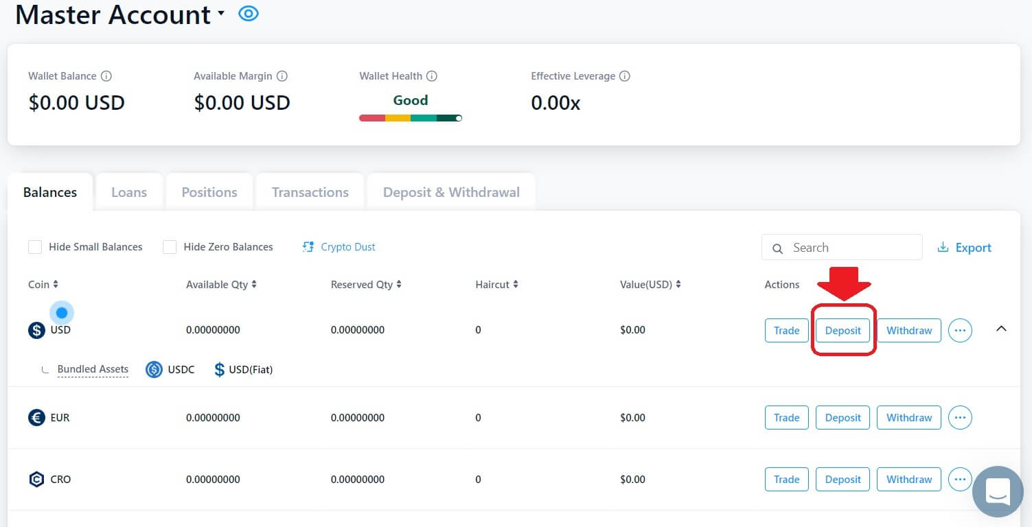Open the Deposit & Withdrawal tab
The image size is (1032, 527).
(x=451, y=192)
